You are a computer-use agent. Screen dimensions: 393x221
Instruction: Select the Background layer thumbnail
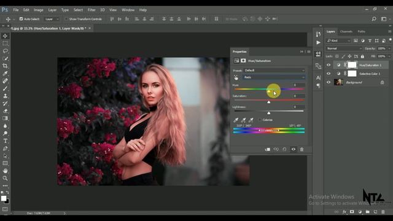[x=338, y=82]
